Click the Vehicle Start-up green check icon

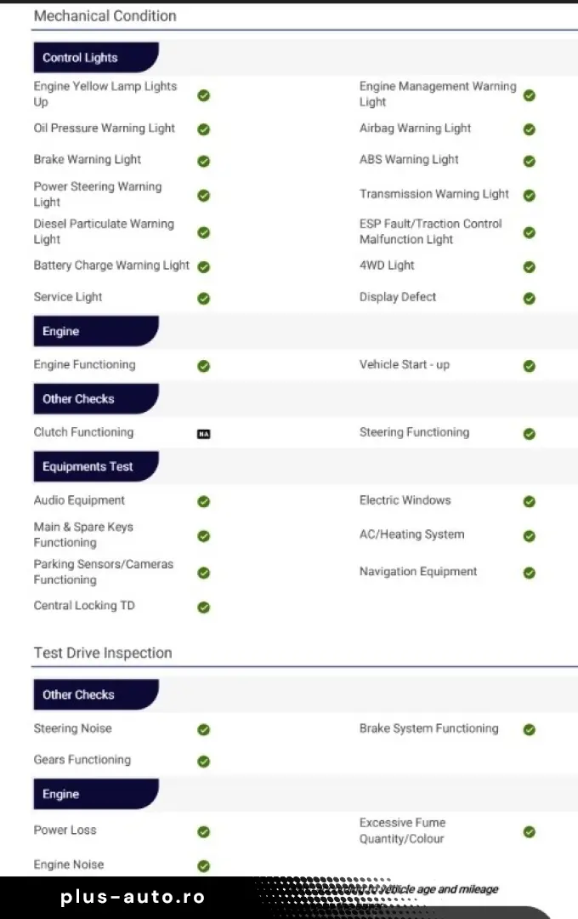[x=530, y=366]
